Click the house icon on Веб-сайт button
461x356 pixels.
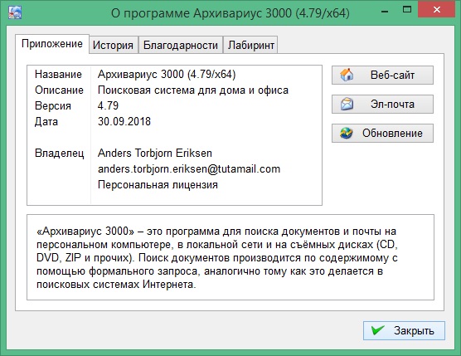pos(347,75)
